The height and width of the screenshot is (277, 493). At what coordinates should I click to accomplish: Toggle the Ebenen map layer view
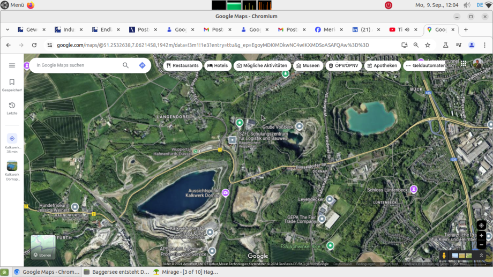(43, 247)
